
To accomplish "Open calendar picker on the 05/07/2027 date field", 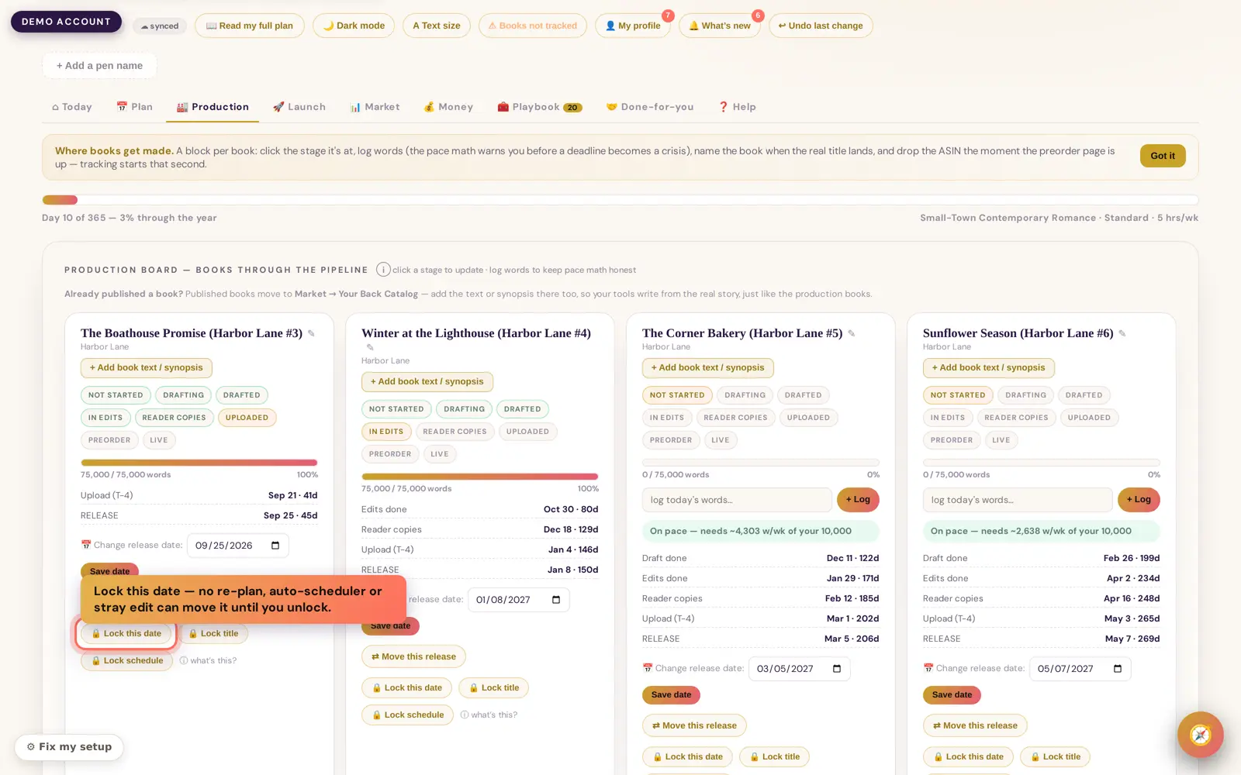I will tap(1118, 669).
